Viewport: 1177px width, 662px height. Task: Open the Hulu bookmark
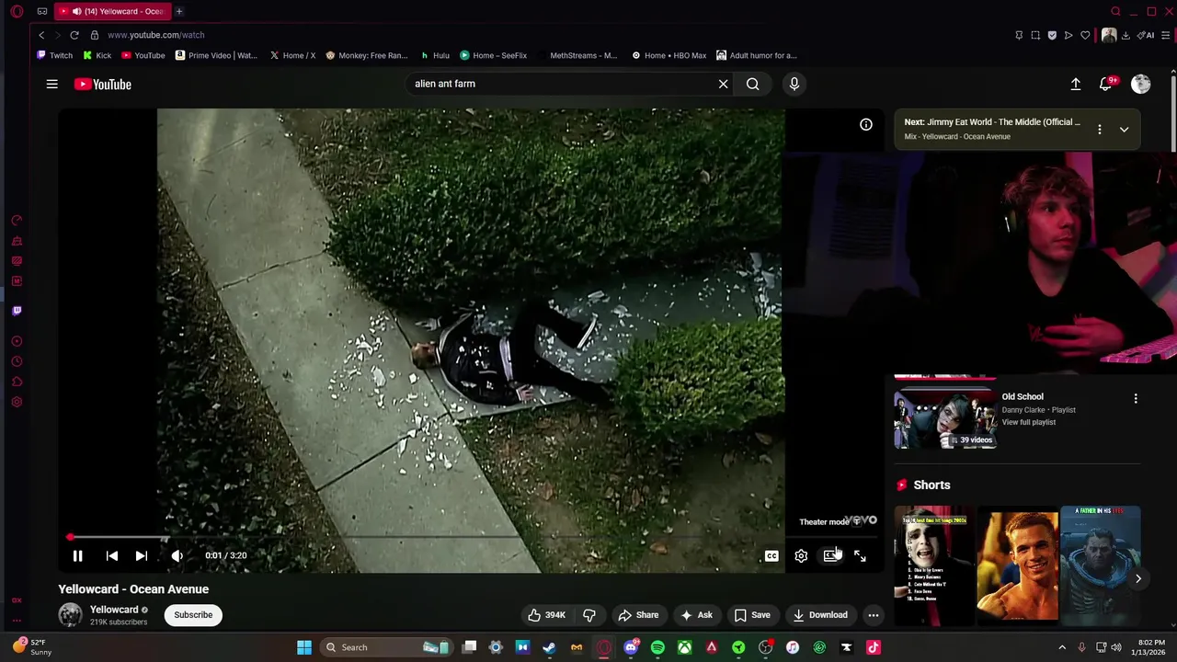click(435, 55)
